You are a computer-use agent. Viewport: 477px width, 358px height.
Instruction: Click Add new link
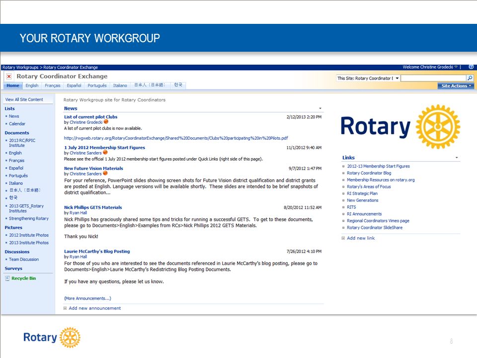(x=361, y=238)
